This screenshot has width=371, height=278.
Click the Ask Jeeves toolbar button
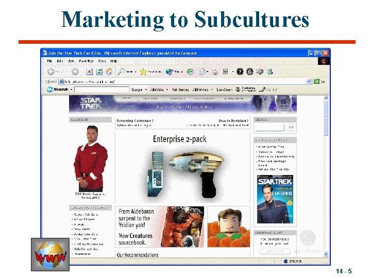[180, 90]
